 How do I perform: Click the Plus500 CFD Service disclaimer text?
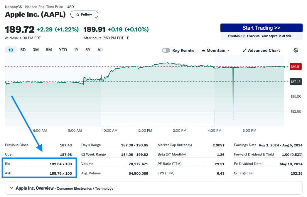tap(260, 36)
